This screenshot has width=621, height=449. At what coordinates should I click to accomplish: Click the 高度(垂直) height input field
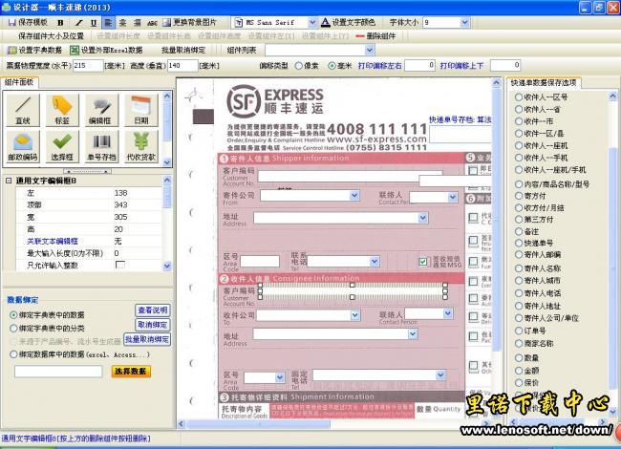[x=182, y=66]
